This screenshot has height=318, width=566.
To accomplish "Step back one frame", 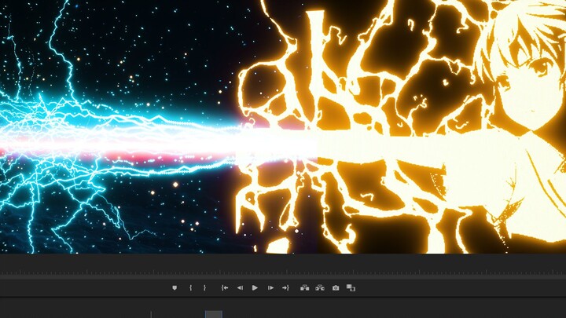I will 240,287.
